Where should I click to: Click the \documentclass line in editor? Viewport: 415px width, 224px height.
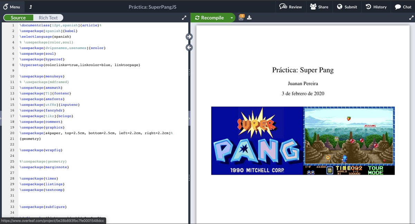coord(60,26)
